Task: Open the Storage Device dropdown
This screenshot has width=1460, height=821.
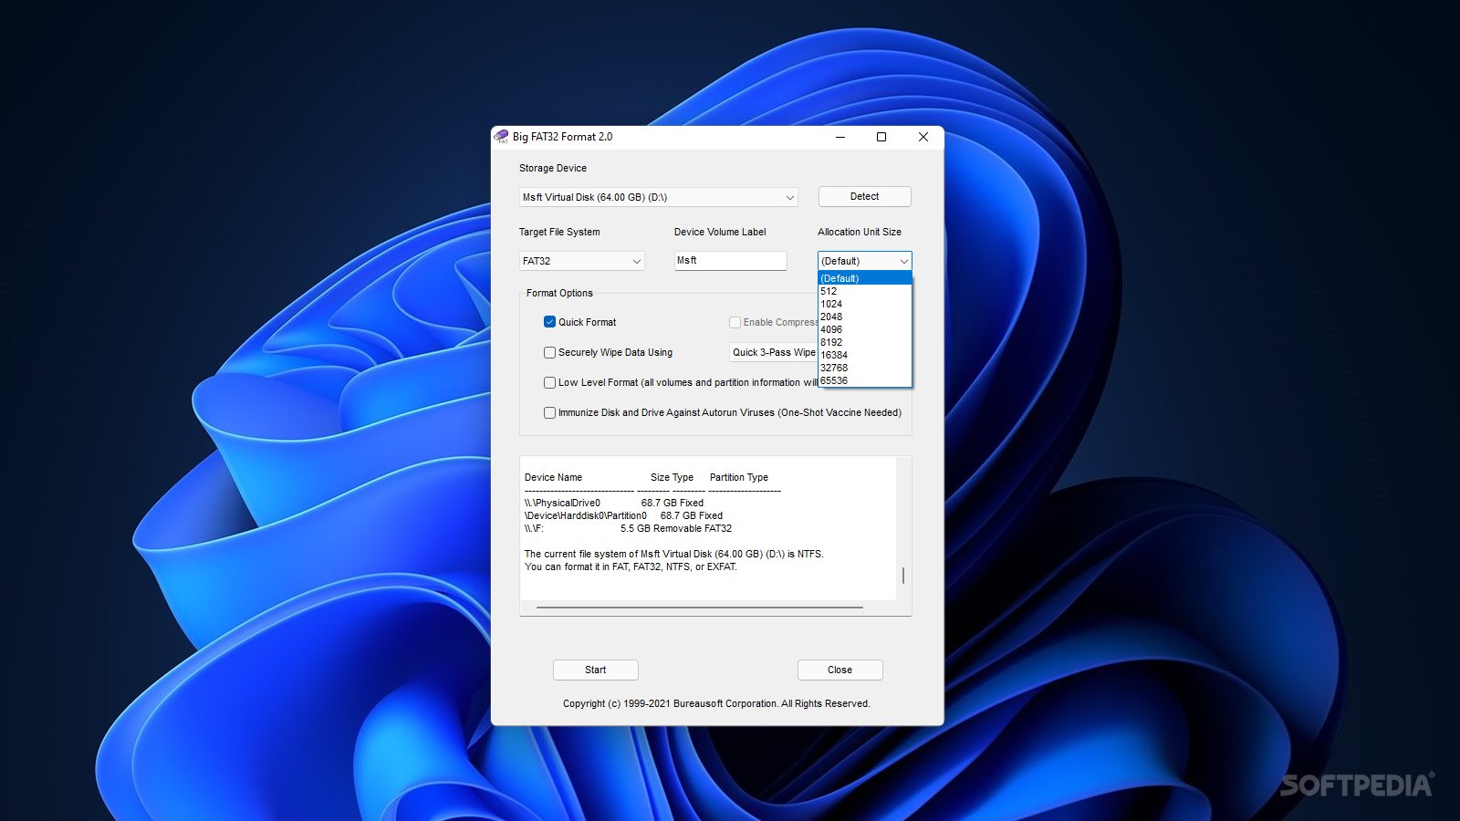Action: coord(658,197)
